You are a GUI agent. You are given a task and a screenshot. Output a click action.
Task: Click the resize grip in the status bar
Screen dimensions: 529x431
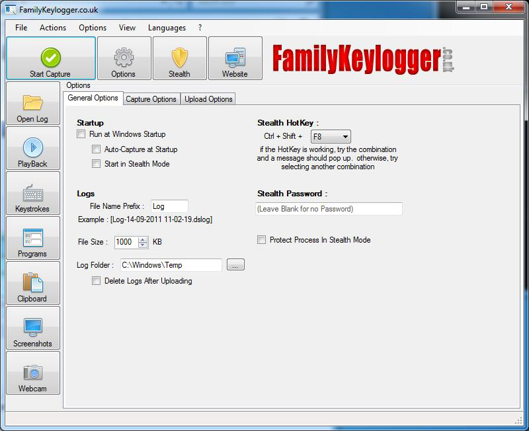click(518, 421)
